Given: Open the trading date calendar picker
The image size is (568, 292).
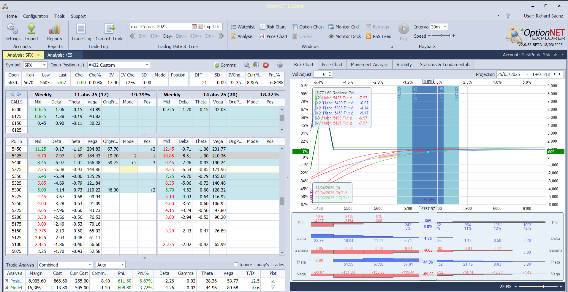Looking at the screenshot, I should pyautogui.click(x=194, y=27).
